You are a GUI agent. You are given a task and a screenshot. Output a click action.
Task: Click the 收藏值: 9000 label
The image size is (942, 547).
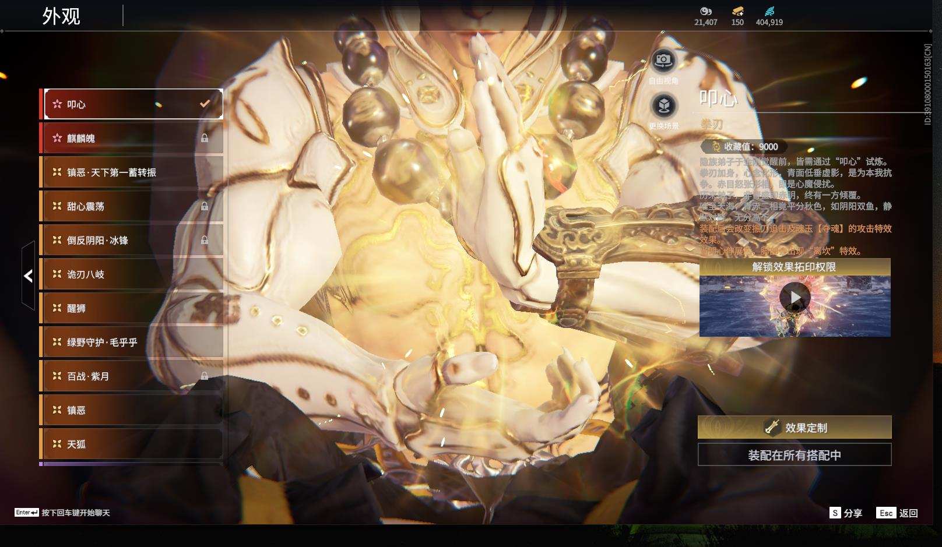click(751, 147)
